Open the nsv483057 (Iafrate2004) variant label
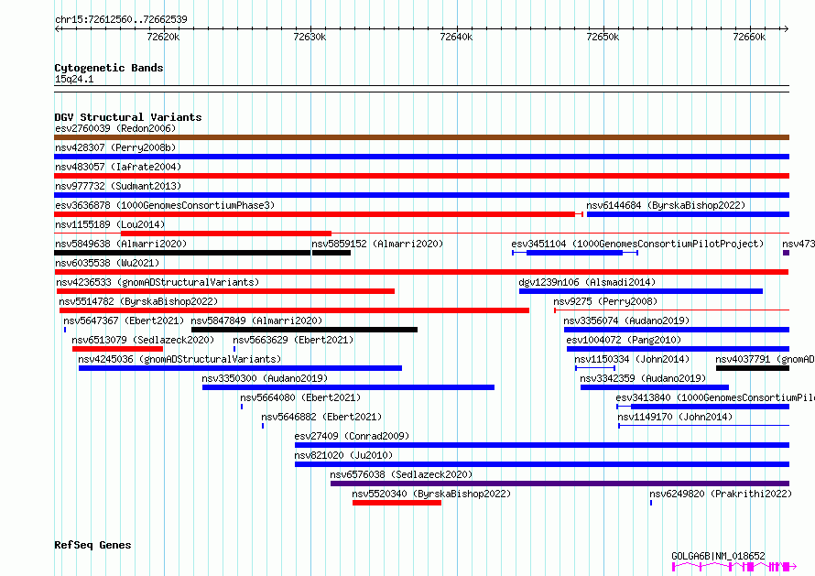This screenshot has height=576, width=815. tap(118, 167)
